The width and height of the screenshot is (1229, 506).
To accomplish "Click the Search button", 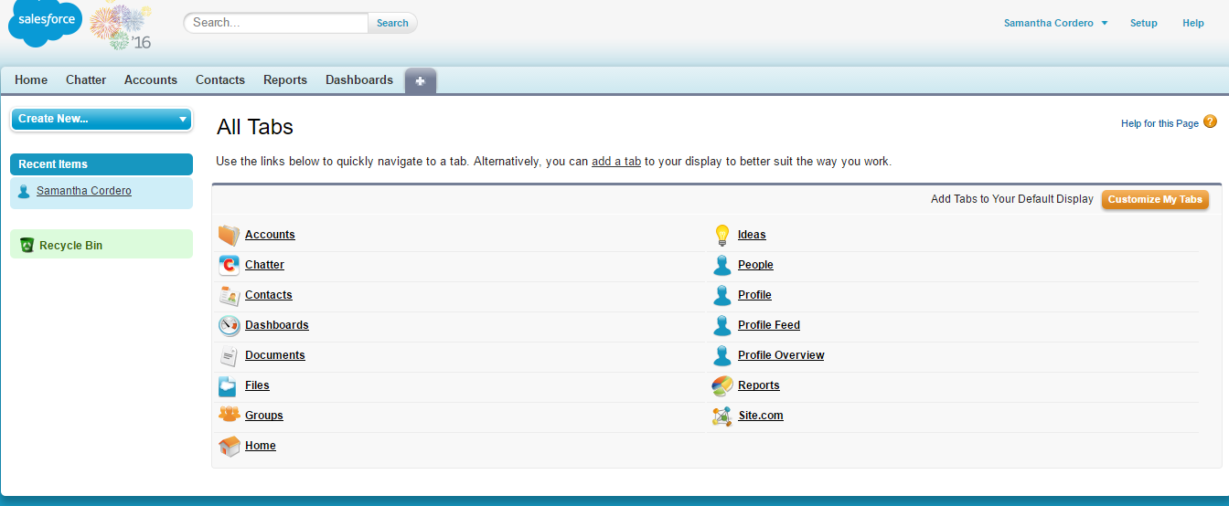I will [392, 23].
